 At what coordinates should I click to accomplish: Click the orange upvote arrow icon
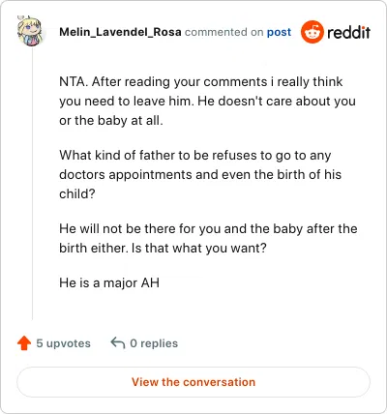tap(24, 343)
